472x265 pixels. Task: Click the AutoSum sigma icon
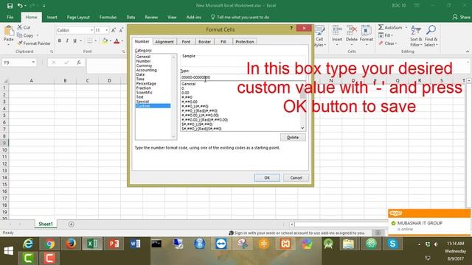(381, 27)
